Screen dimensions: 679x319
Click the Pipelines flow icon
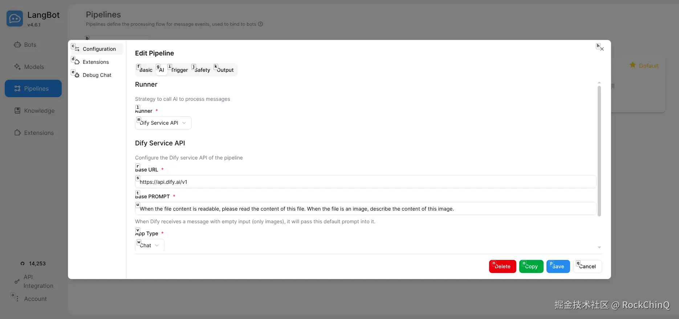click(17, 88)
